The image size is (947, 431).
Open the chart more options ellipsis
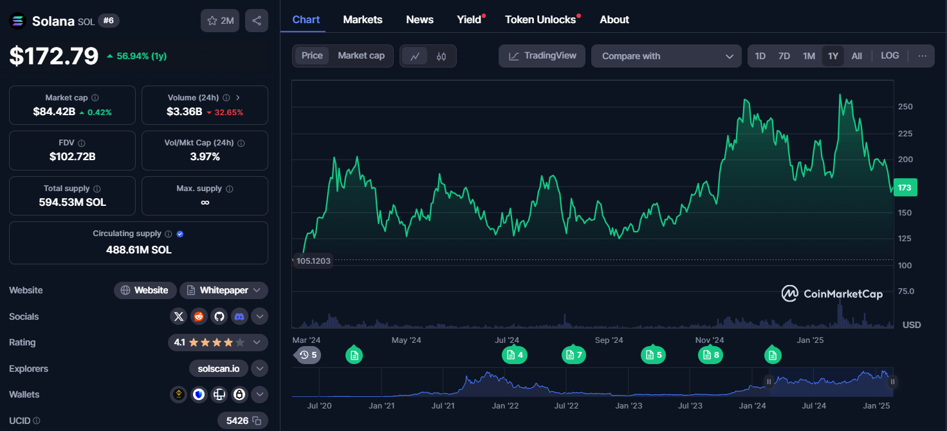click(922, 56)
